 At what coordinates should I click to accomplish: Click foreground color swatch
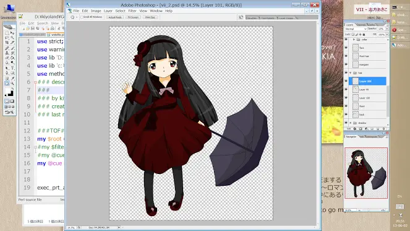[7, 91]
